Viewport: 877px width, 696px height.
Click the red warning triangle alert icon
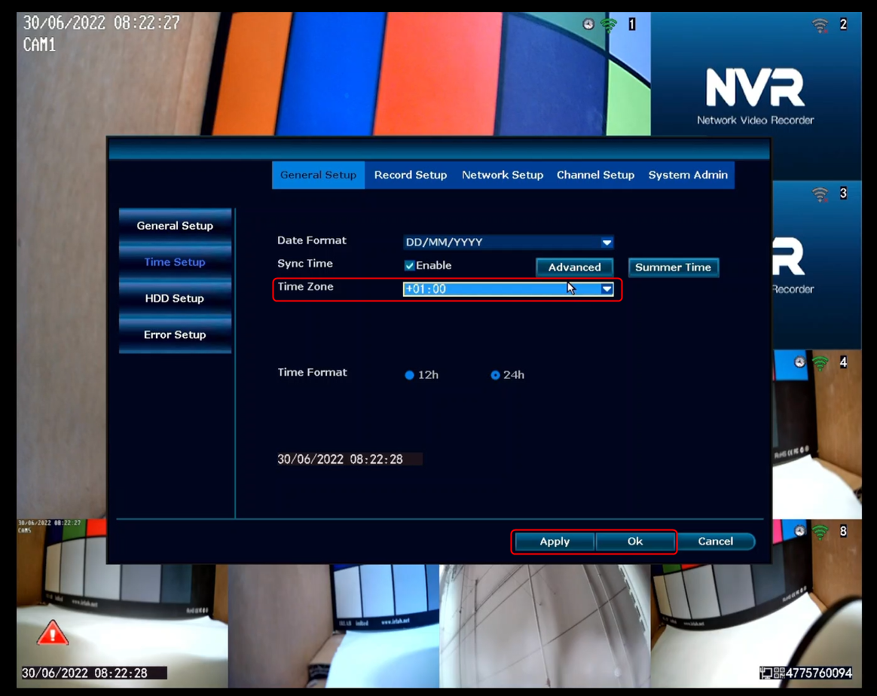[53, 633]
